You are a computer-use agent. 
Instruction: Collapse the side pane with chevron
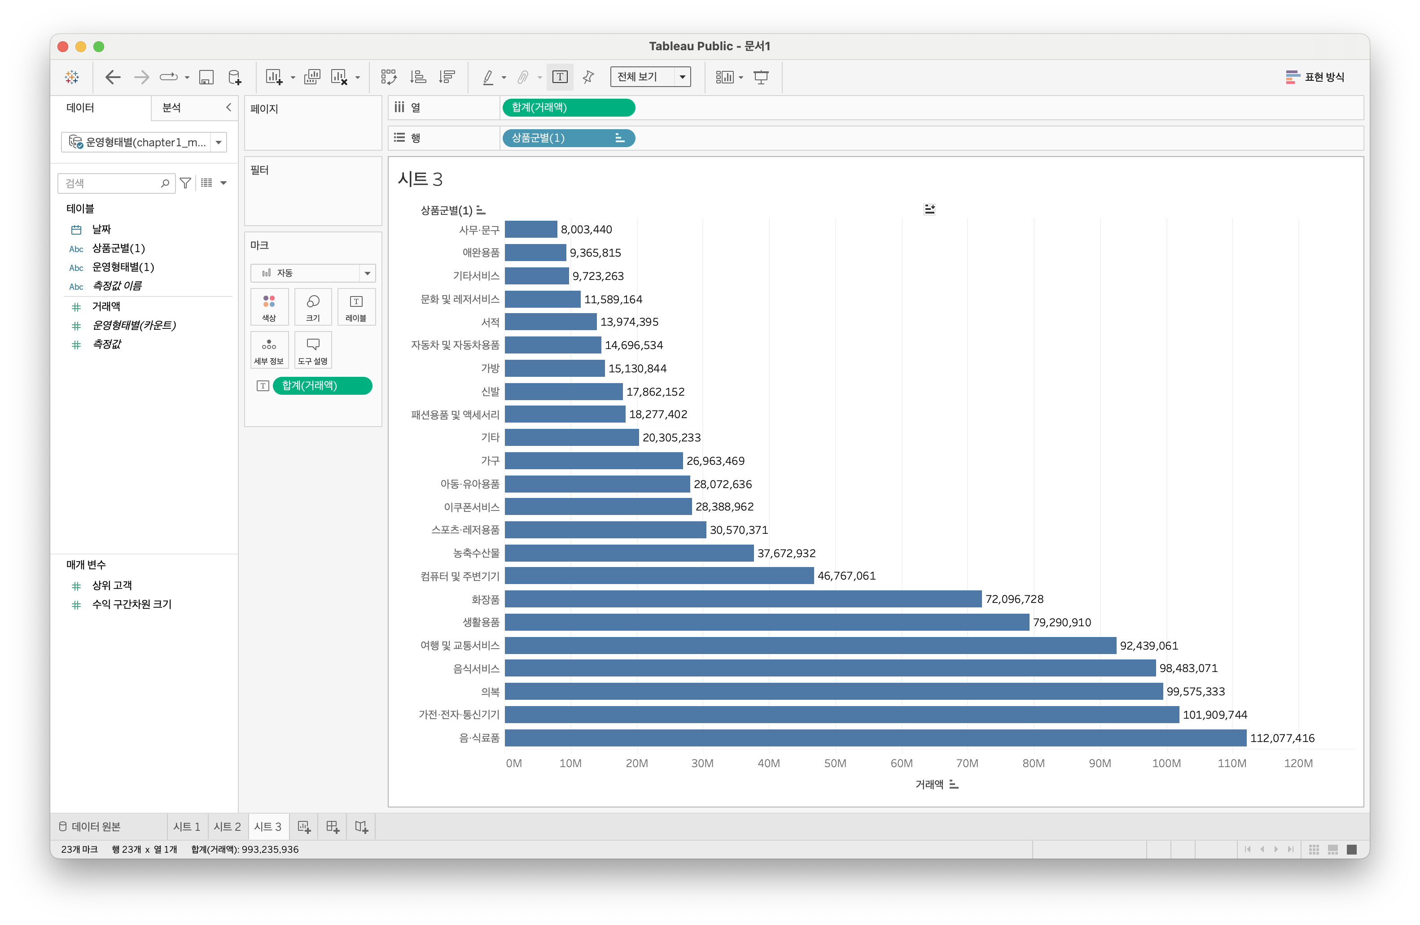click(228, 107)
